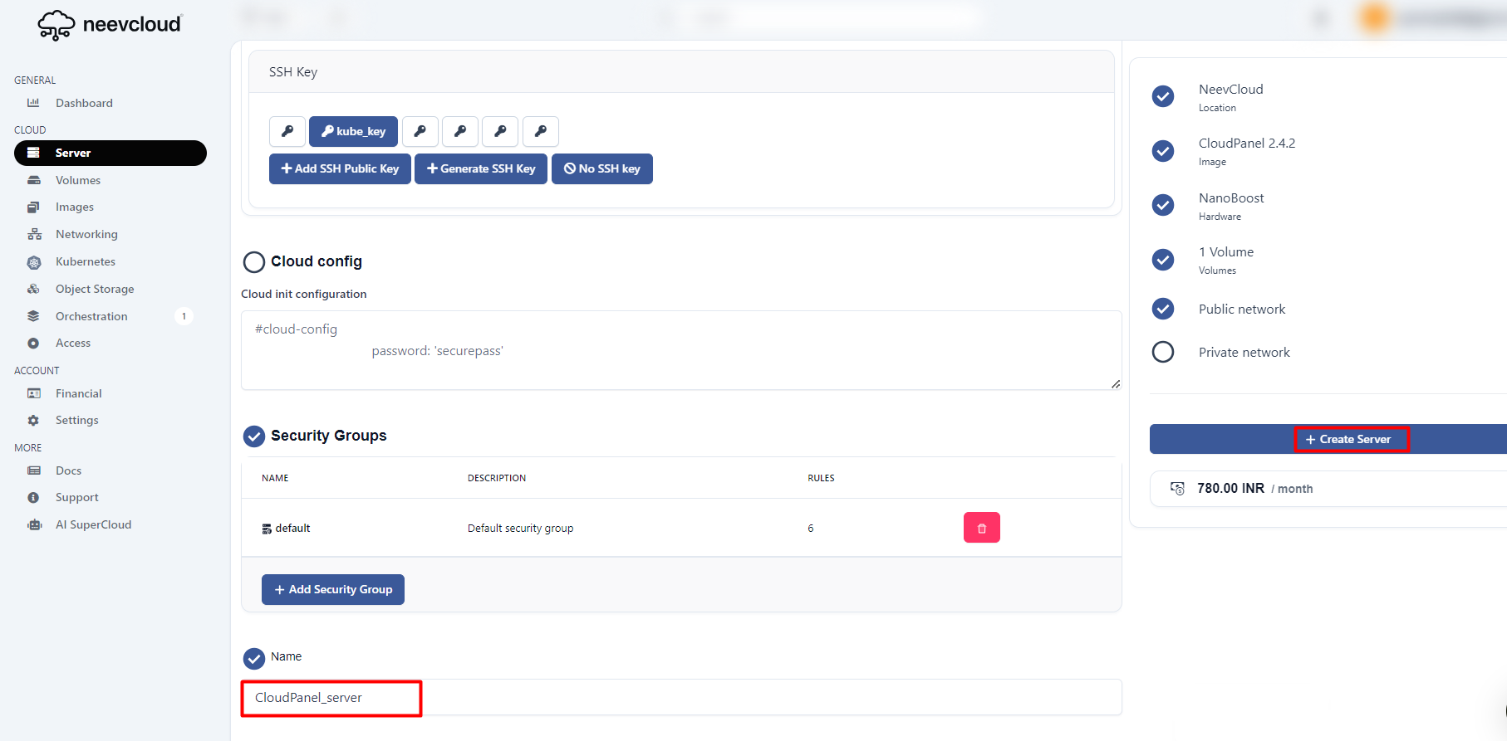Viewport: 1507px width, 741px height.
Task: Toggle the Cloud config circle
Action: point(254,262)
